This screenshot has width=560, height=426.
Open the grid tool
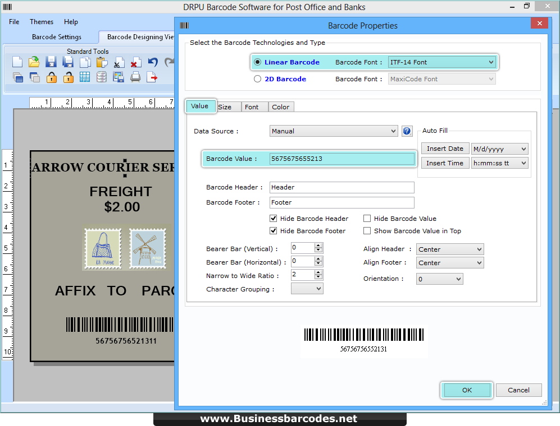(x=84, y=77)
